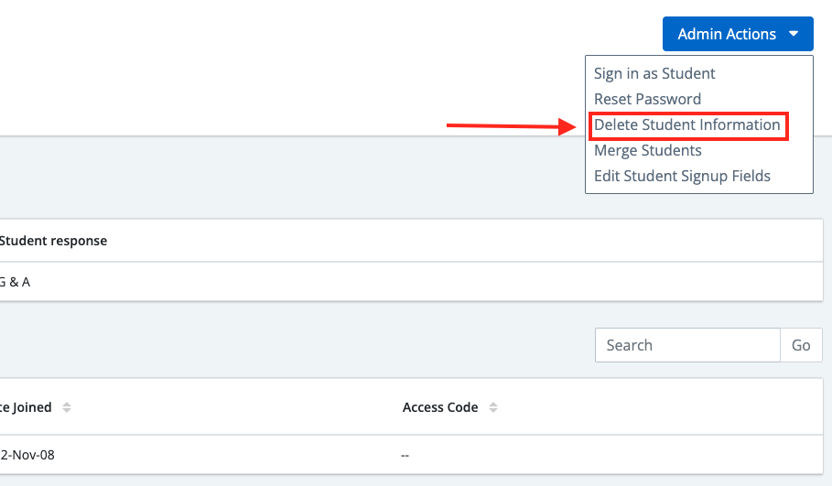
Task: Click the gray panel above Student response
Action: (x=275, y=178)
